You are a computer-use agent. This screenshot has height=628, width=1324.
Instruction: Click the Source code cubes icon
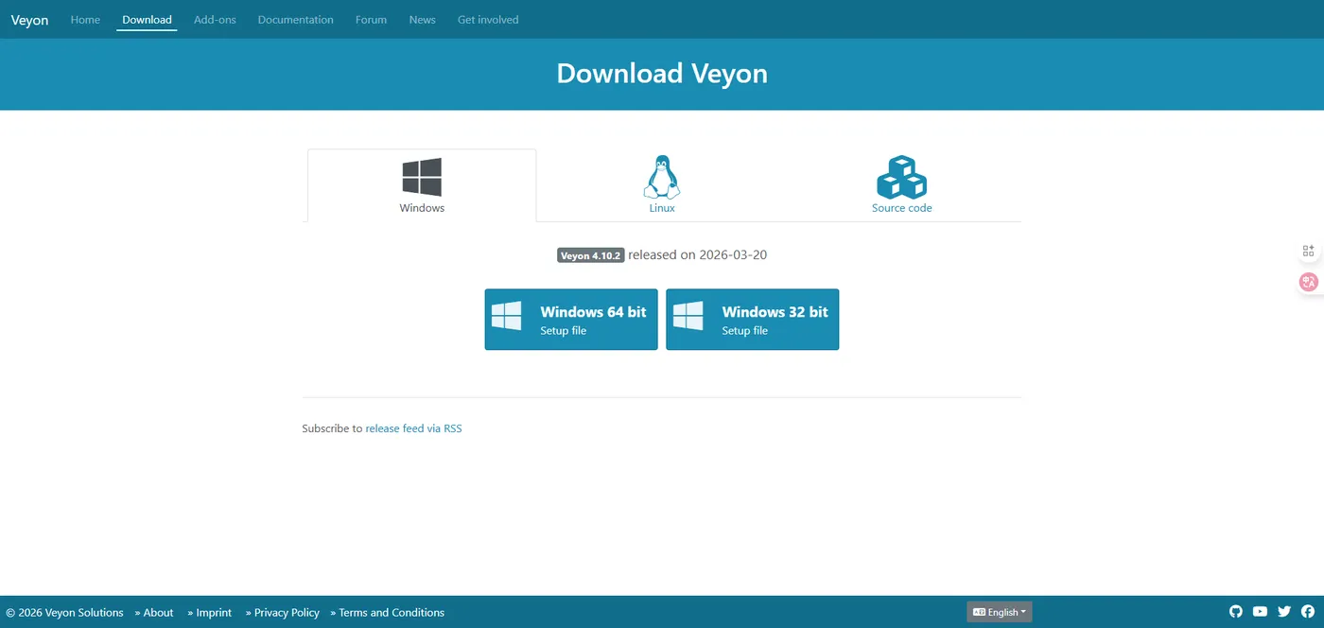tap(901, 177)
